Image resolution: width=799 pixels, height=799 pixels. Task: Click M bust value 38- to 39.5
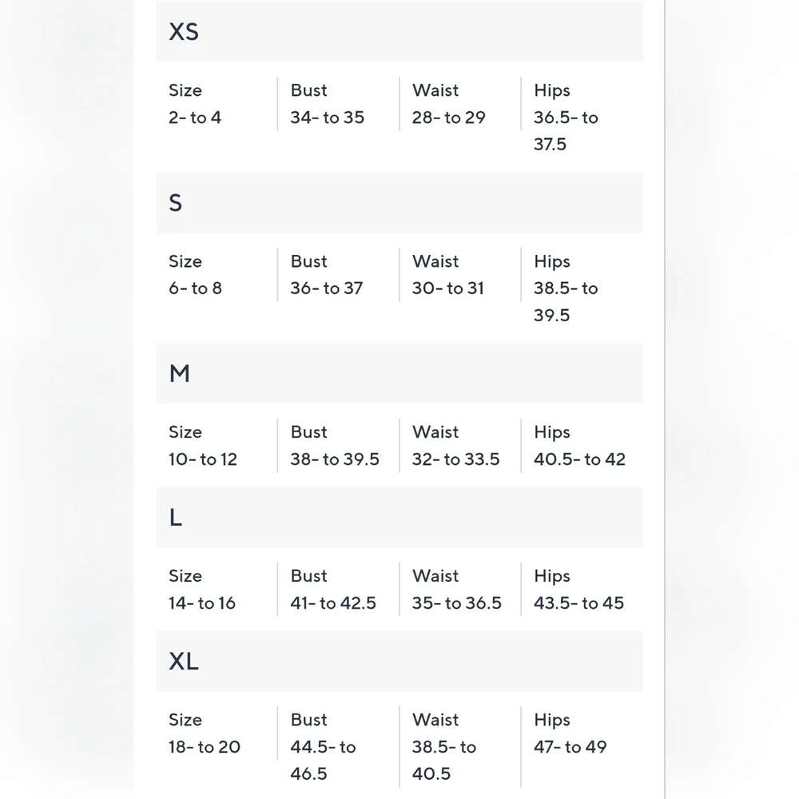[x=335, y=459]
